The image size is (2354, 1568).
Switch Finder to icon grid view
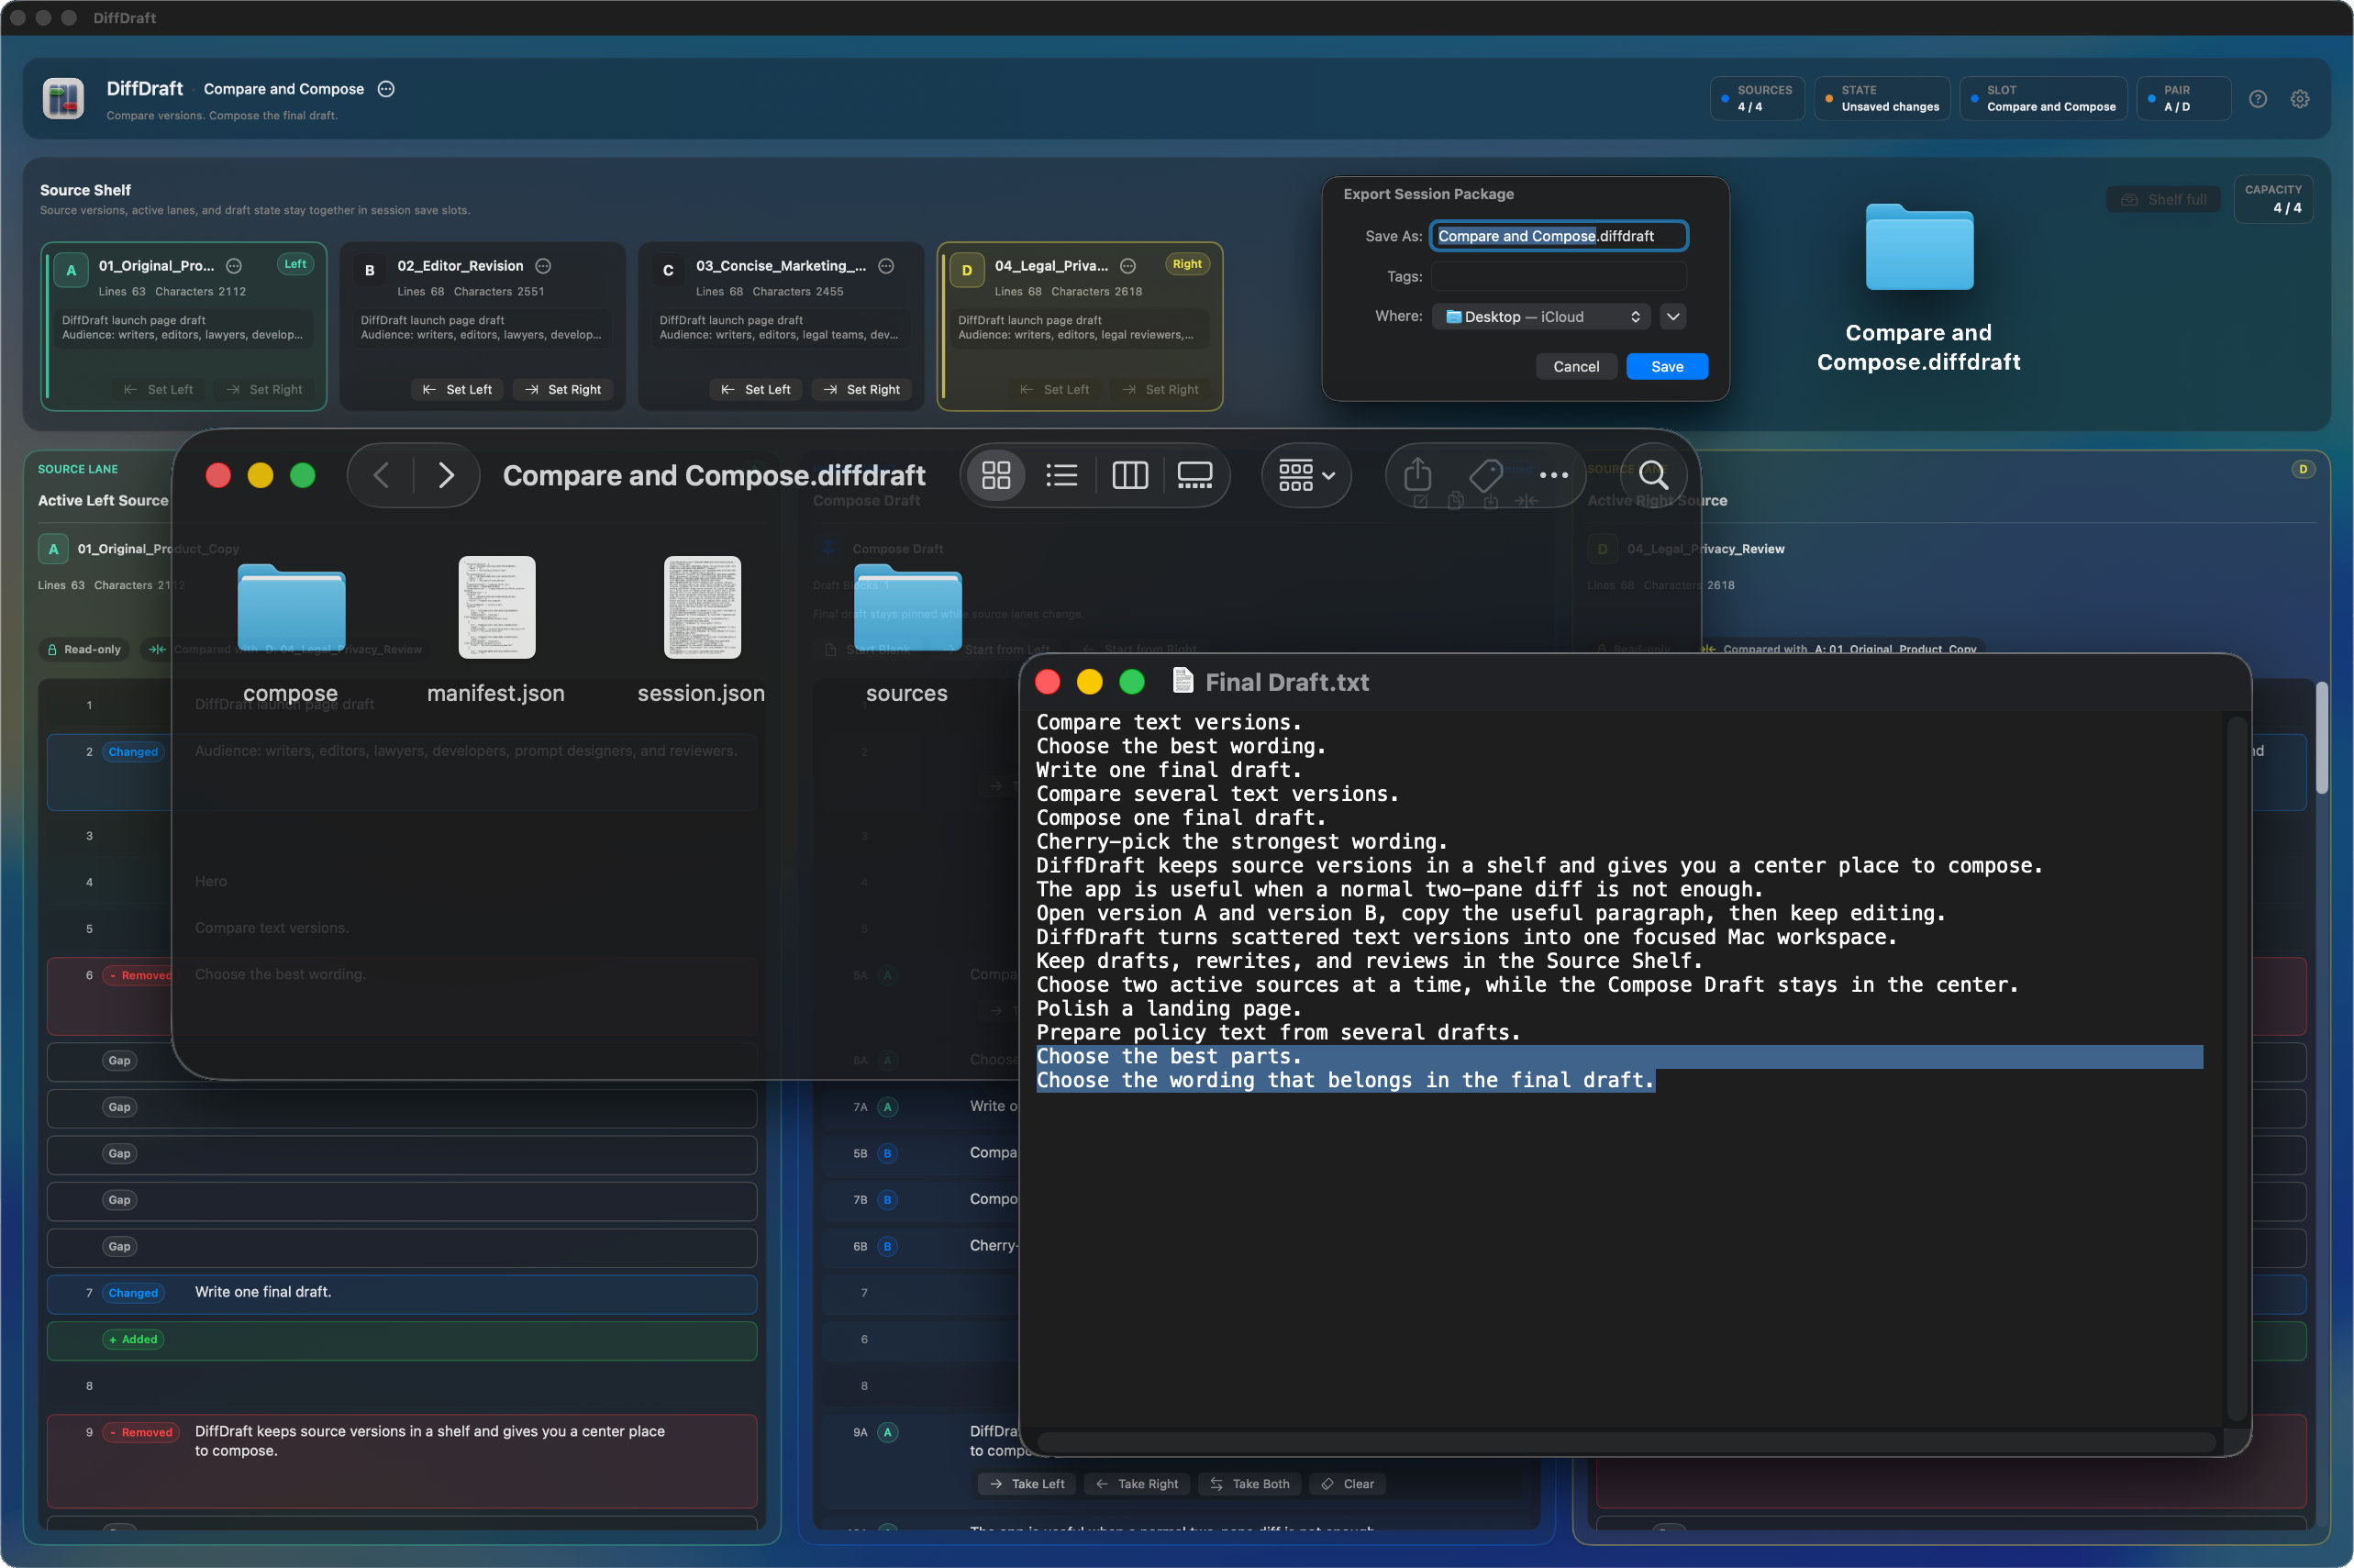tap(995, 475)
